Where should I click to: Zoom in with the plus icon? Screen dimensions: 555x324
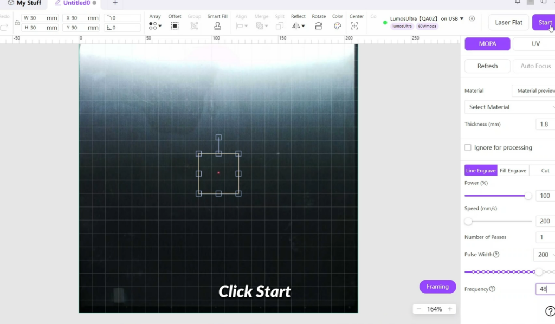[x=450, y=309]
